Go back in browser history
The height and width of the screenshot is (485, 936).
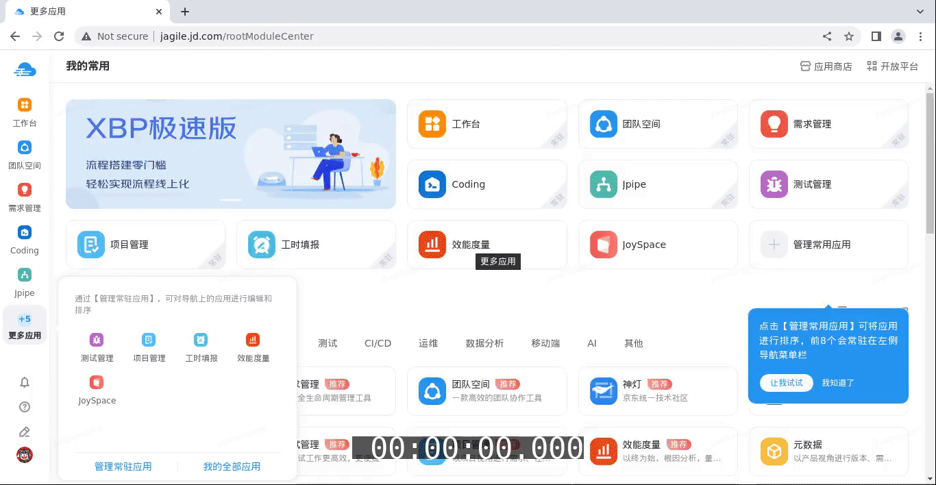click(15, 36)
